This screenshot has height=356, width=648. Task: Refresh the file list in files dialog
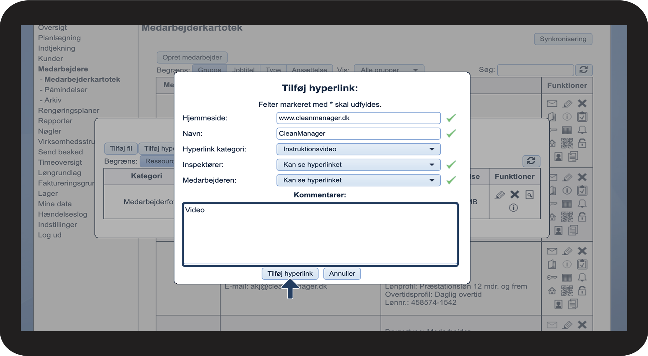[x=531, y=161]
